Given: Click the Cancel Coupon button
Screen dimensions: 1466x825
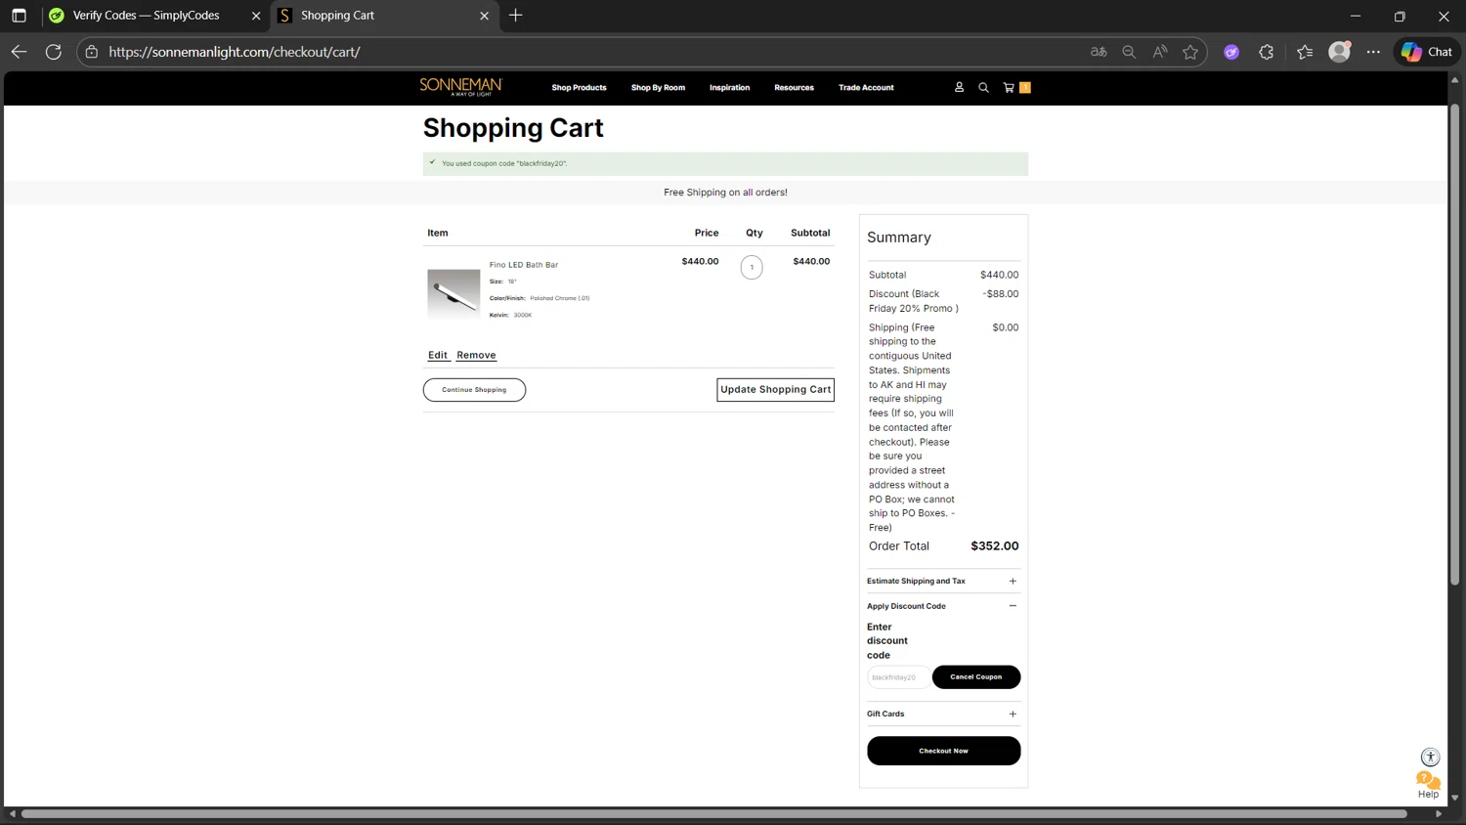Looking at the screenshot, I should point(975,676).
